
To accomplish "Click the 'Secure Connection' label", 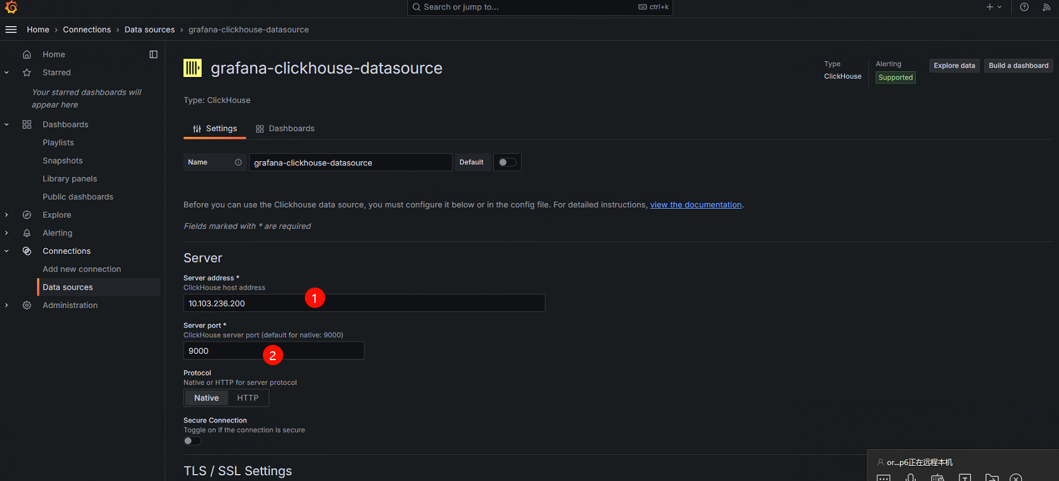I will [x=215, y=421].
